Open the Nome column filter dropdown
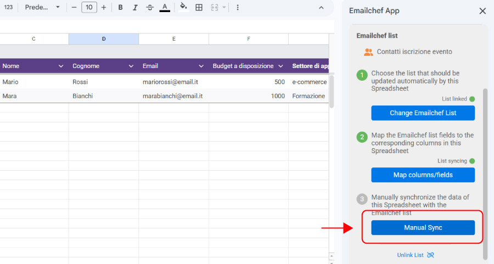Screen dimensions: 494x264 pos(60,66)
